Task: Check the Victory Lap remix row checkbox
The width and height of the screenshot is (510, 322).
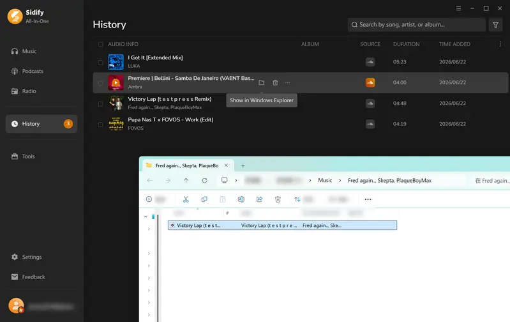Action: pos(100,104)
